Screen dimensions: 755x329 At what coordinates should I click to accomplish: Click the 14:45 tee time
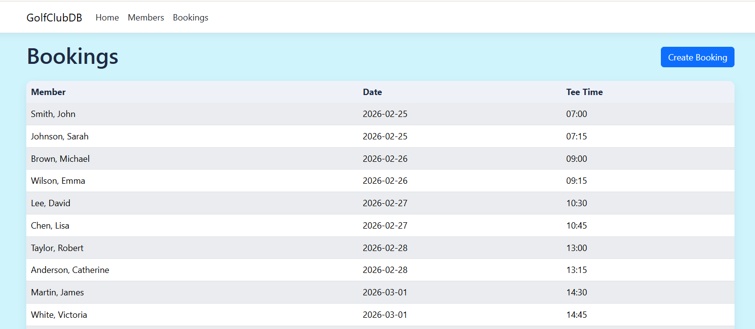(x=577, y=315)
